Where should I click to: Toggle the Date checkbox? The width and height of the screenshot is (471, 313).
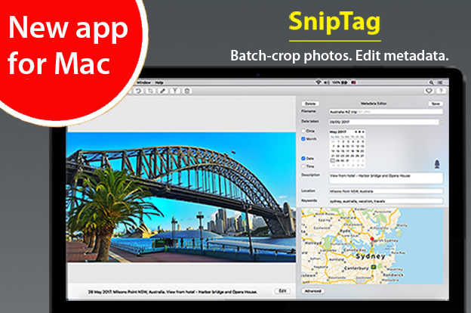(303, 158)
